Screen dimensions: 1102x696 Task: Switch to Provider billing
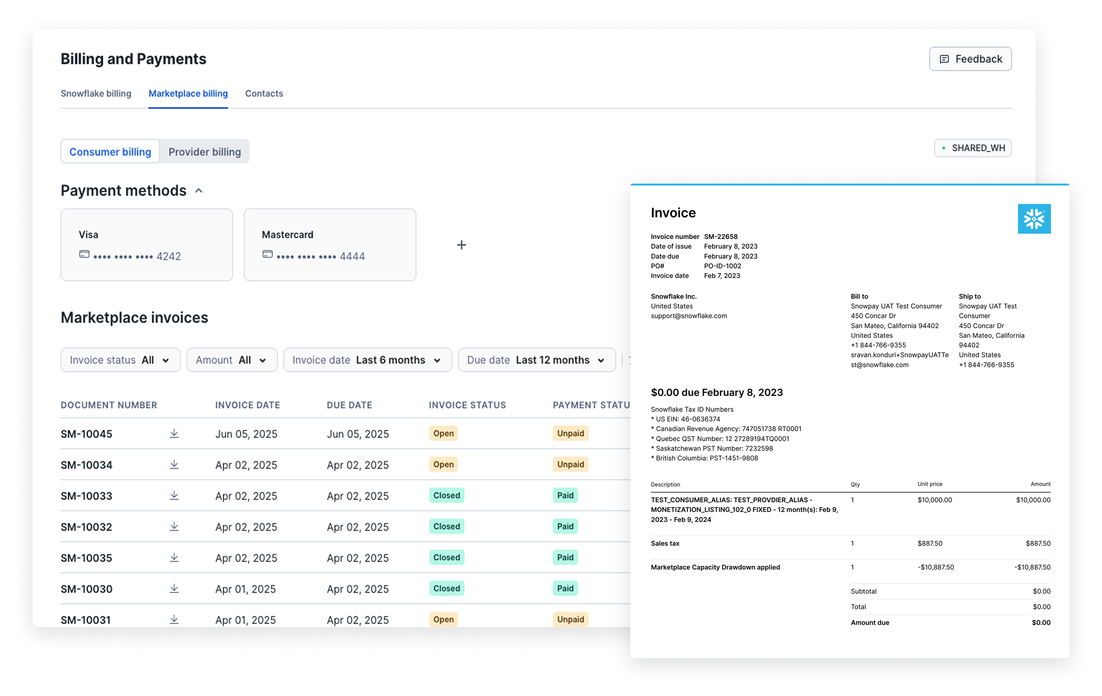pyautogui.click(x=204, y=151)
